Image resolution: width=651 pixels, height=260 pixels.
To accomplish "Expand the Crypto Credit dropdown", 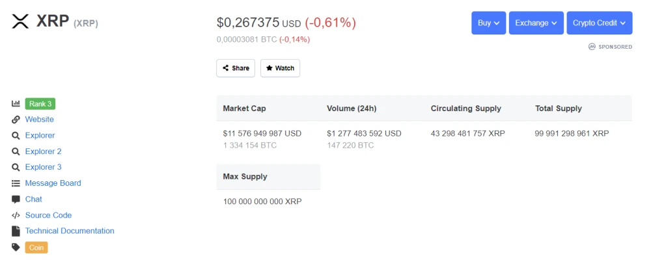I will (600, 23).
